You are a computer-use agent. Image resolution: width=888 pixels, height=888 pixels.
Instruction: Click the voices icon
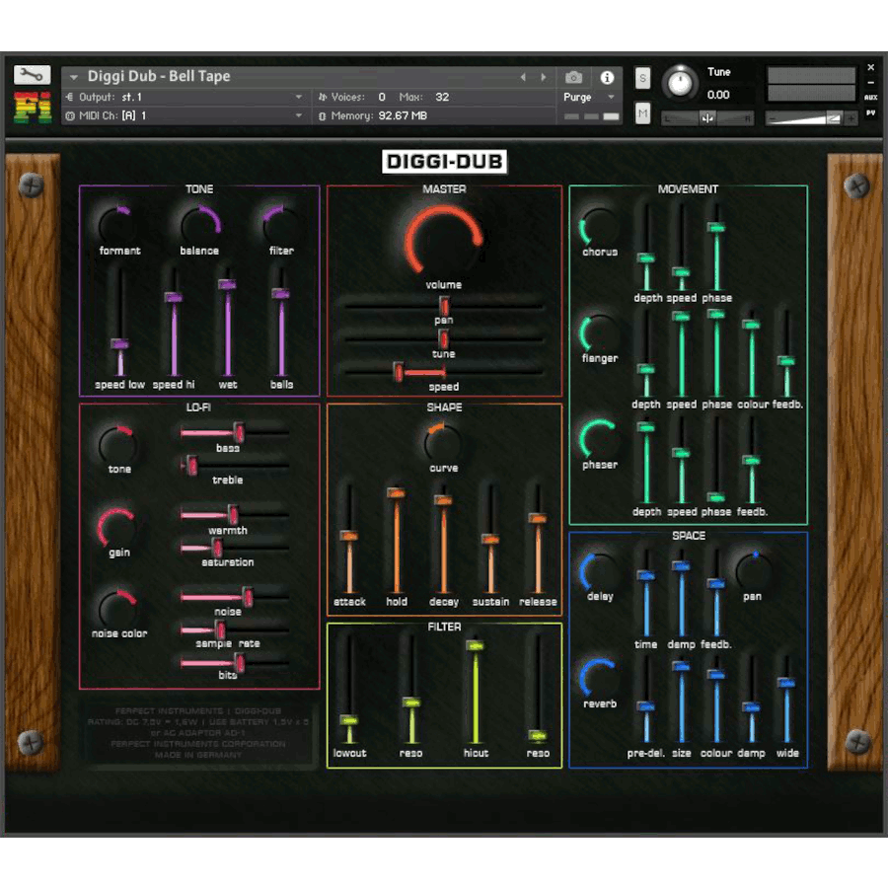pyautogui.click(x=323, y=98)
